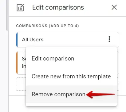Click the vertical scrollbar at left edge

click(x=7, y=15)
